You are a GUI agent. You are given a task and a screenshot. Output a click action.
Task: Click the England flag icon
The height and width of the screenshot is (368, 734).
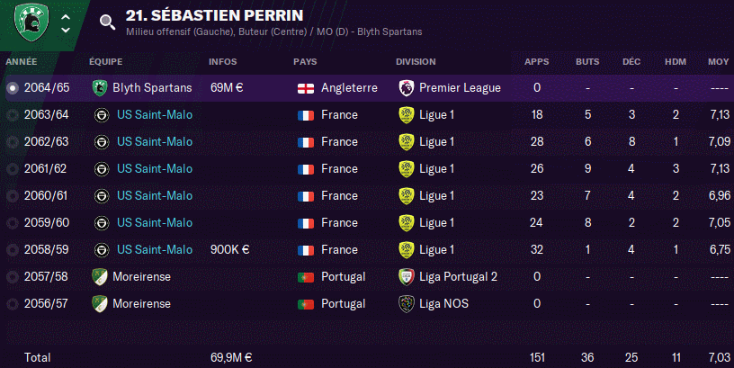[x=306, y=88]
